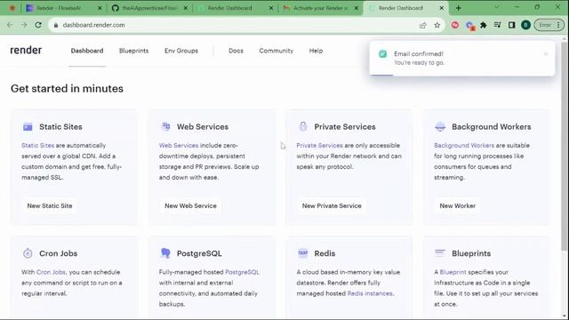
Task: Follow the Private Services text link
Action: point(319,145)
